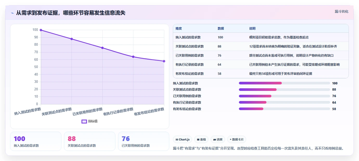Click progress bar for 关联测试点的需求数

point(284,90)
